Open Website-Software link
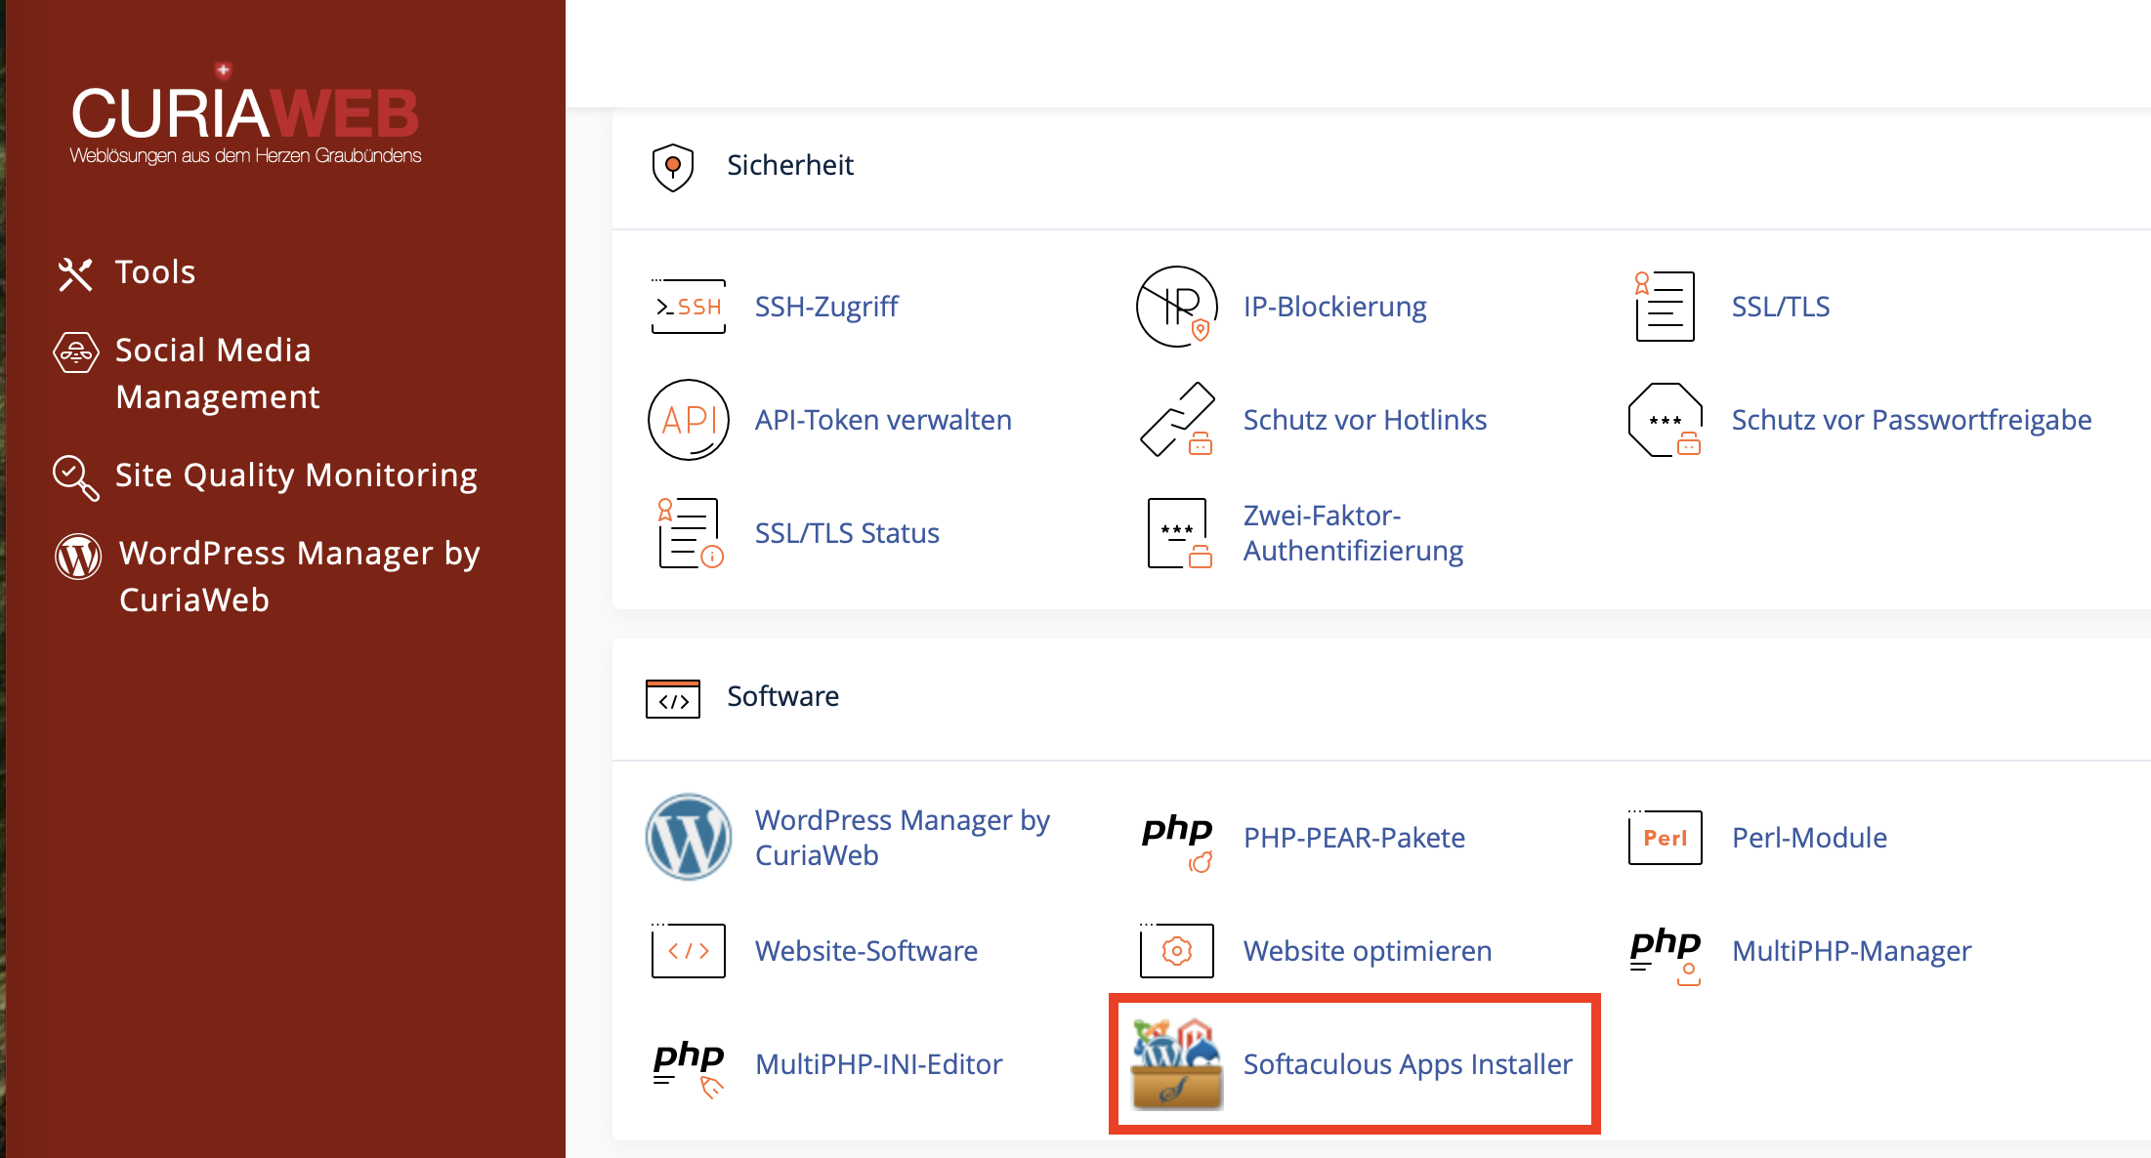 point(866,951)
